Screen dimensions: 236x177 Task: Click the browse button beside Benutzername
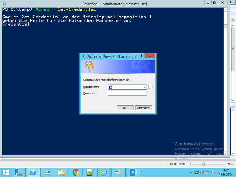(150, 87)
